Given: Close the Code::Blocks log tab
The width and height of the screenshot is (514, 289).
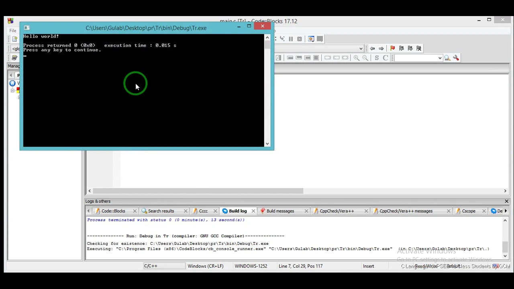Looking at the screenshot, I should point(135,211).
